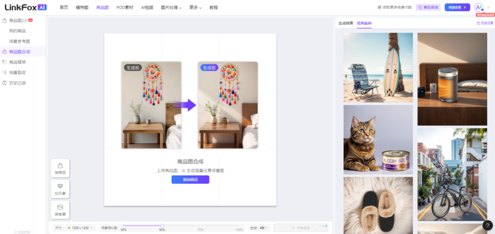The height and width of the screenshot is (234, 495).
Task: Click the phone icon in 售后咨询
Action: [x=420, y=7]
